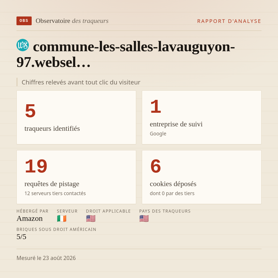Click the large number 19

tap(36, 166)
